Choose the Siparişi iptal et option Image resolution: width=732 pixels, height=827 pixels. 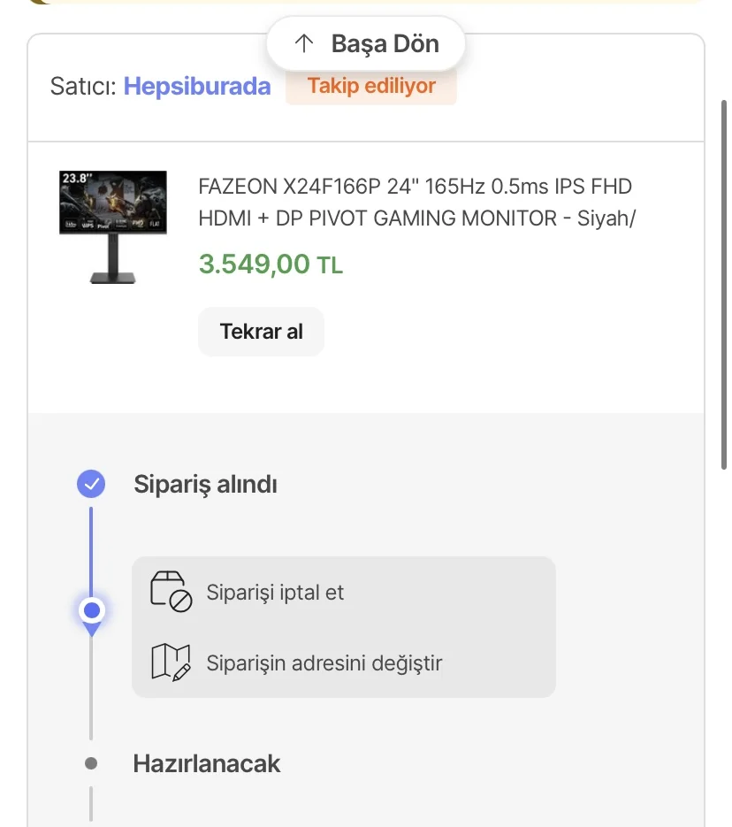[275, 592]
